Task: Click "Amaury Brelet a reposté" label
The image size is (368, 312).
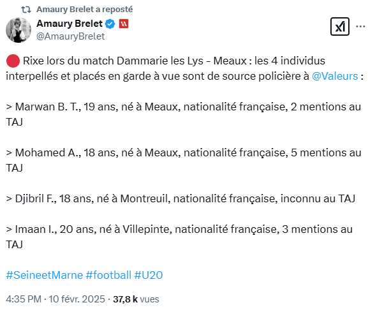Action: click(x=84, y=10)
